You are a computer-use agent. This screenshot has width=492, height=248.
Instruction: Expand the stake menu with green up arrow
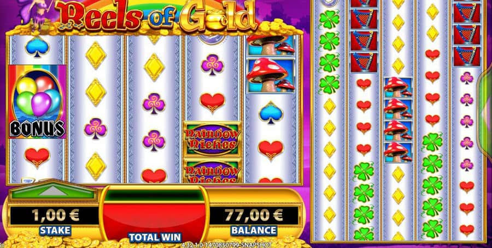pos(52,190)
